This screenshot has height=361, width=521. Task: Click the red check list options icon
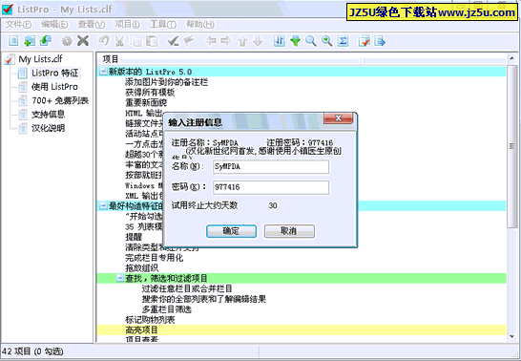click(365, 41)
